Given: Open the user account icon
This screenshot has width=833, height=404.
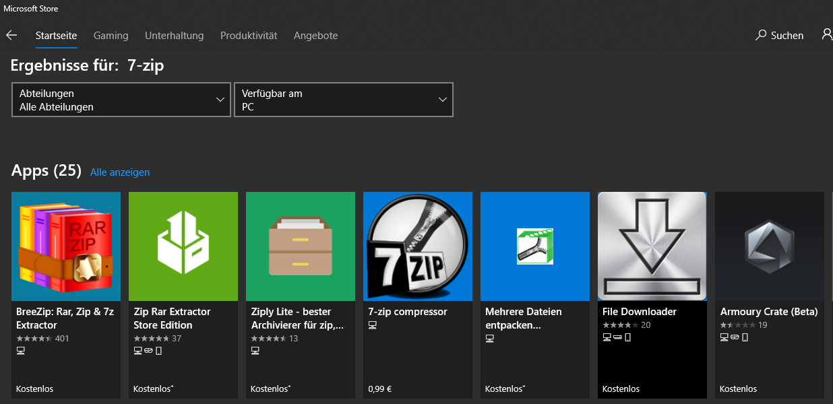Looking at the screenshot, I should [828, 35].
